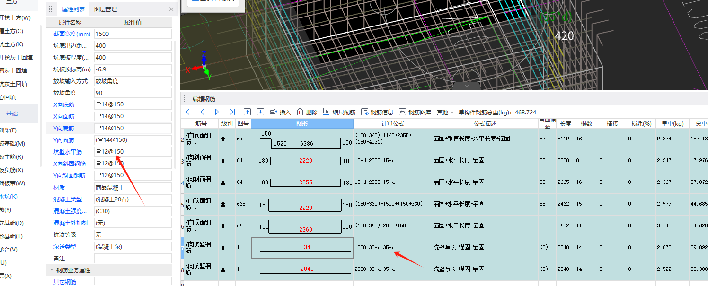Open 缩尺配筋 tool
The height and width of the screenshot is (286, 708).
pos(339,112)
